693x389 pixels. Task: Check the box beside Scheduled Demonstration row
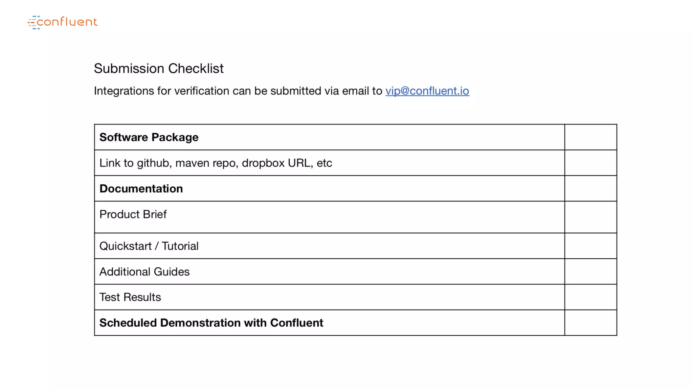[590, 323]
